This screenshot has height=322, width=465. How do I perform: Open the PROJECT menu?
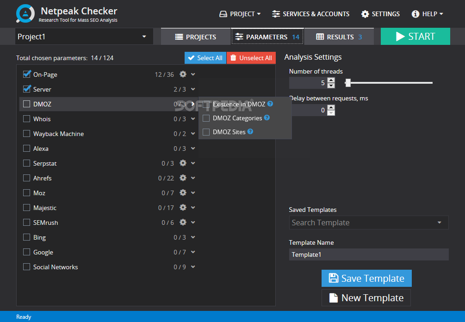point(240,14)
